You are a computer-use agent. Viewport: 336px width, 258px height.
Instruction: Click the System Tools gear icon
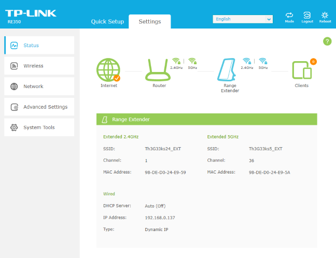tap(14, 127)
